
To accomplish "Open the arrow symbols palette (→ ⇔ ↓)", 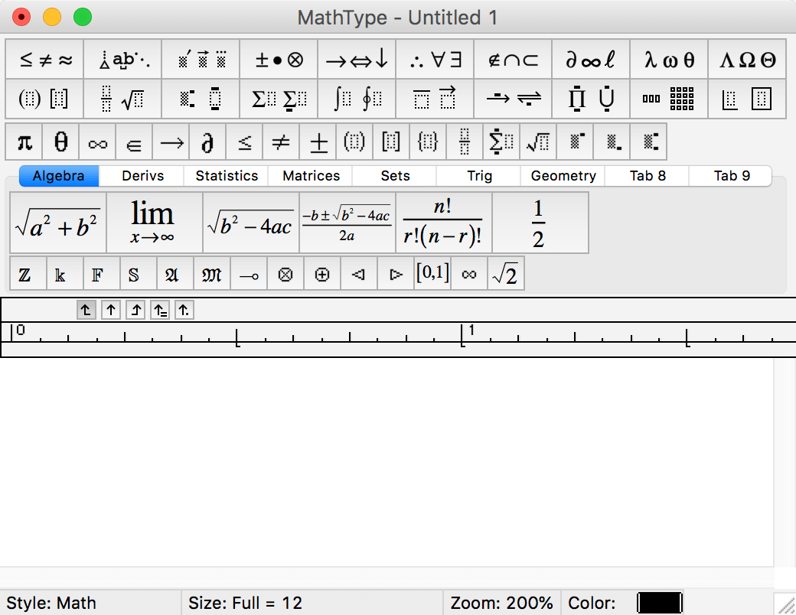I will [x=357, y=60].
